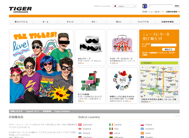Viewport: 189px width, 138px height.
Task: Click the Scotland flag icon
Action: (142, 129)
